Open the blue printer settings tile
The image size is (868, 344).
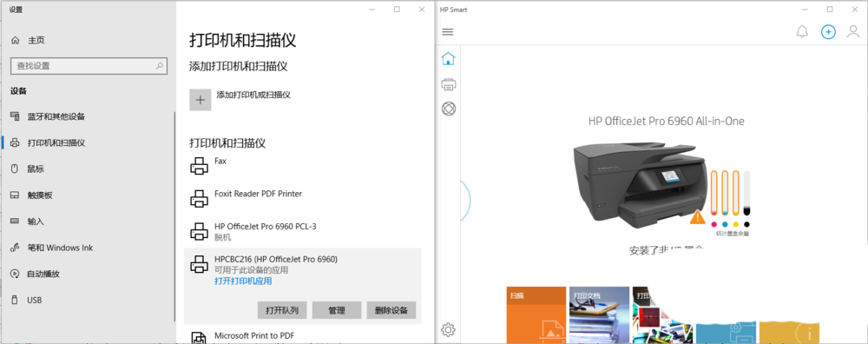point(726,333)
